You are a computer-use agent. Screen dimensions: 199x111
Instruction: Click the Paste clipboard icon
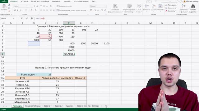click(x=4, y=6)
